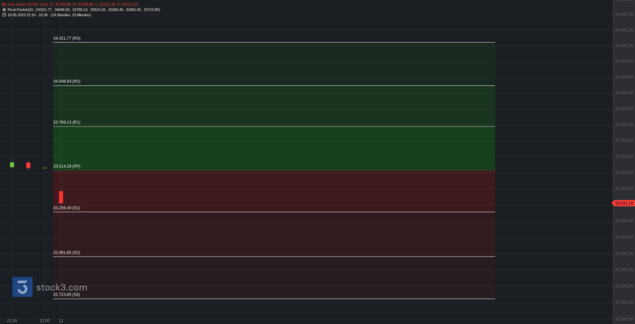
Task: Select the small red candle left of 22:00
Action: pos(29,165)
